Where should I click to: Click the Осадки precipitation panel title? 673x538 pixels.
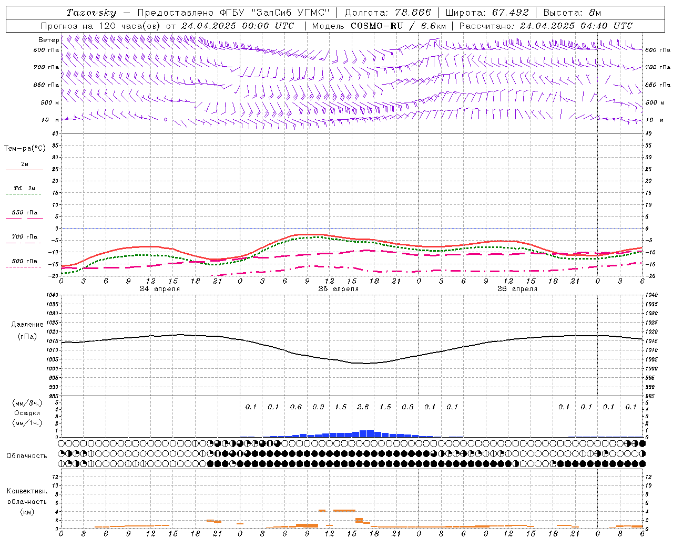[27, 413]
